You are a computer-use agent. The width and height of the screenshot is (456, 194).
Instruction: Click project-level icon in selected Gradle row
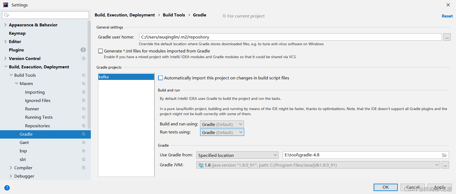[x=84, y=134]
